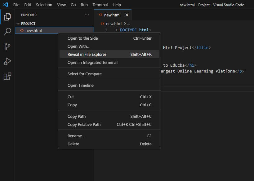Close the new.html tab
Screen dimensions: 254x181
pos(127,14)
